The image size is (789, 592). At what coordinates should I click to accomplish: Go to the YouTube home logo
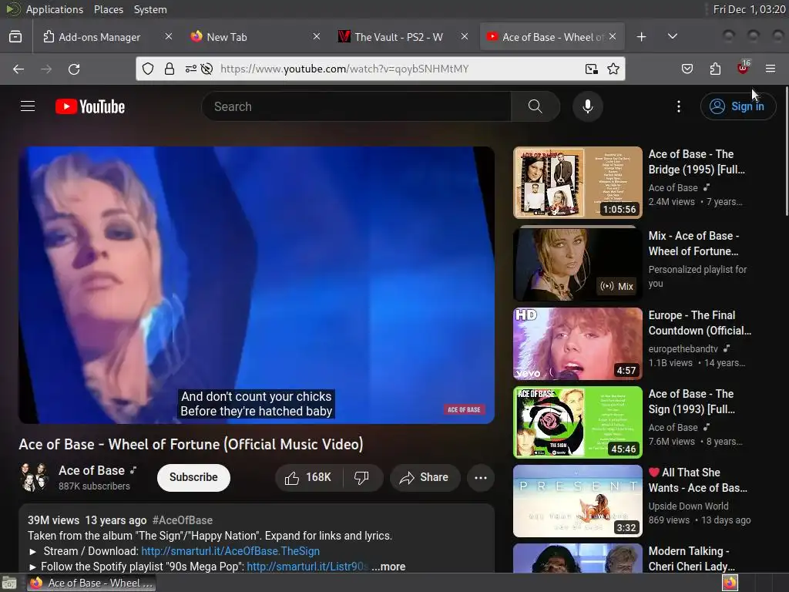coord(90,106)
